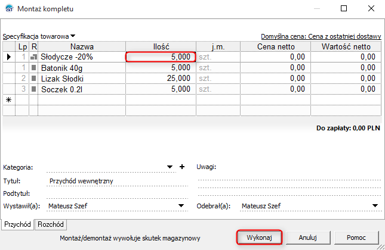The image size is (385, 250).
Task: Switch to the Rozchód tab
Action: (51, 224)
